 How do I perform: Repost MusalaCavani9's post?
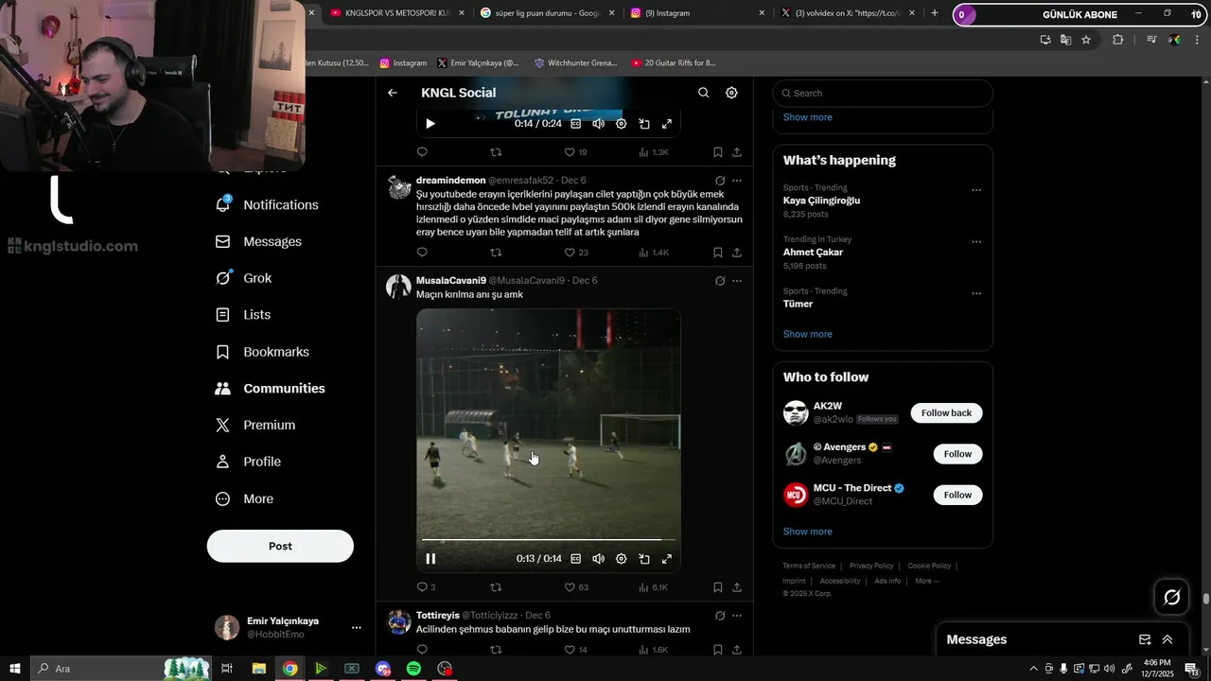[496, 587]
